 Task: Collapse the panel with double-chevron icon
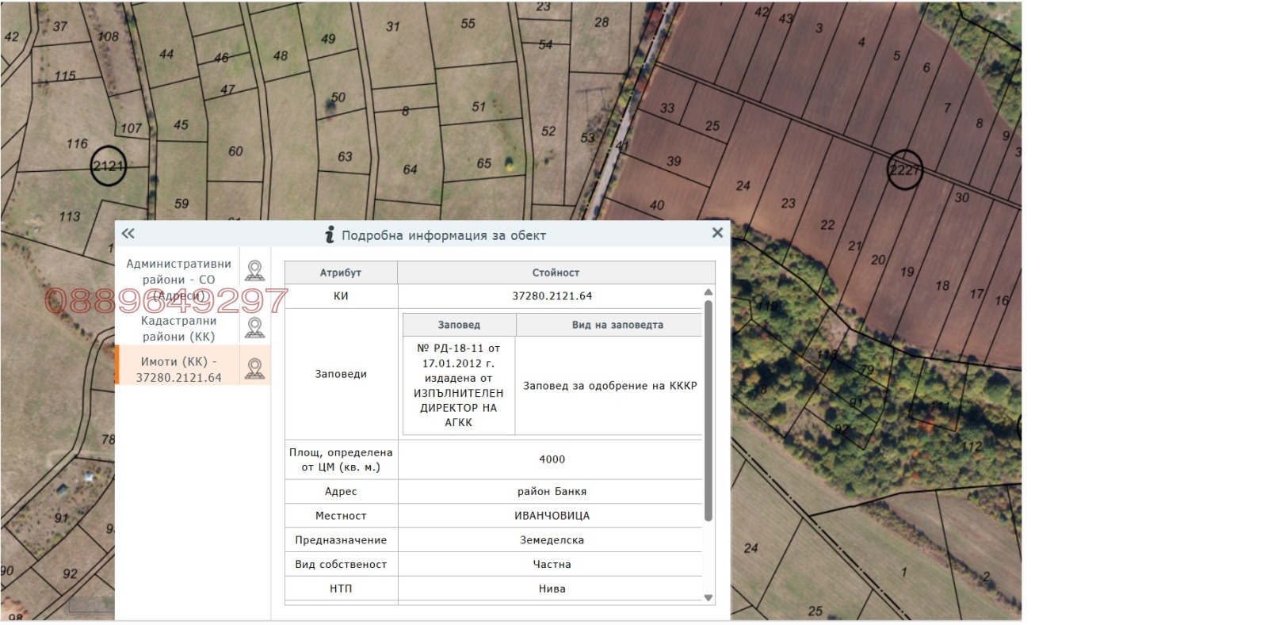[128, 234]
